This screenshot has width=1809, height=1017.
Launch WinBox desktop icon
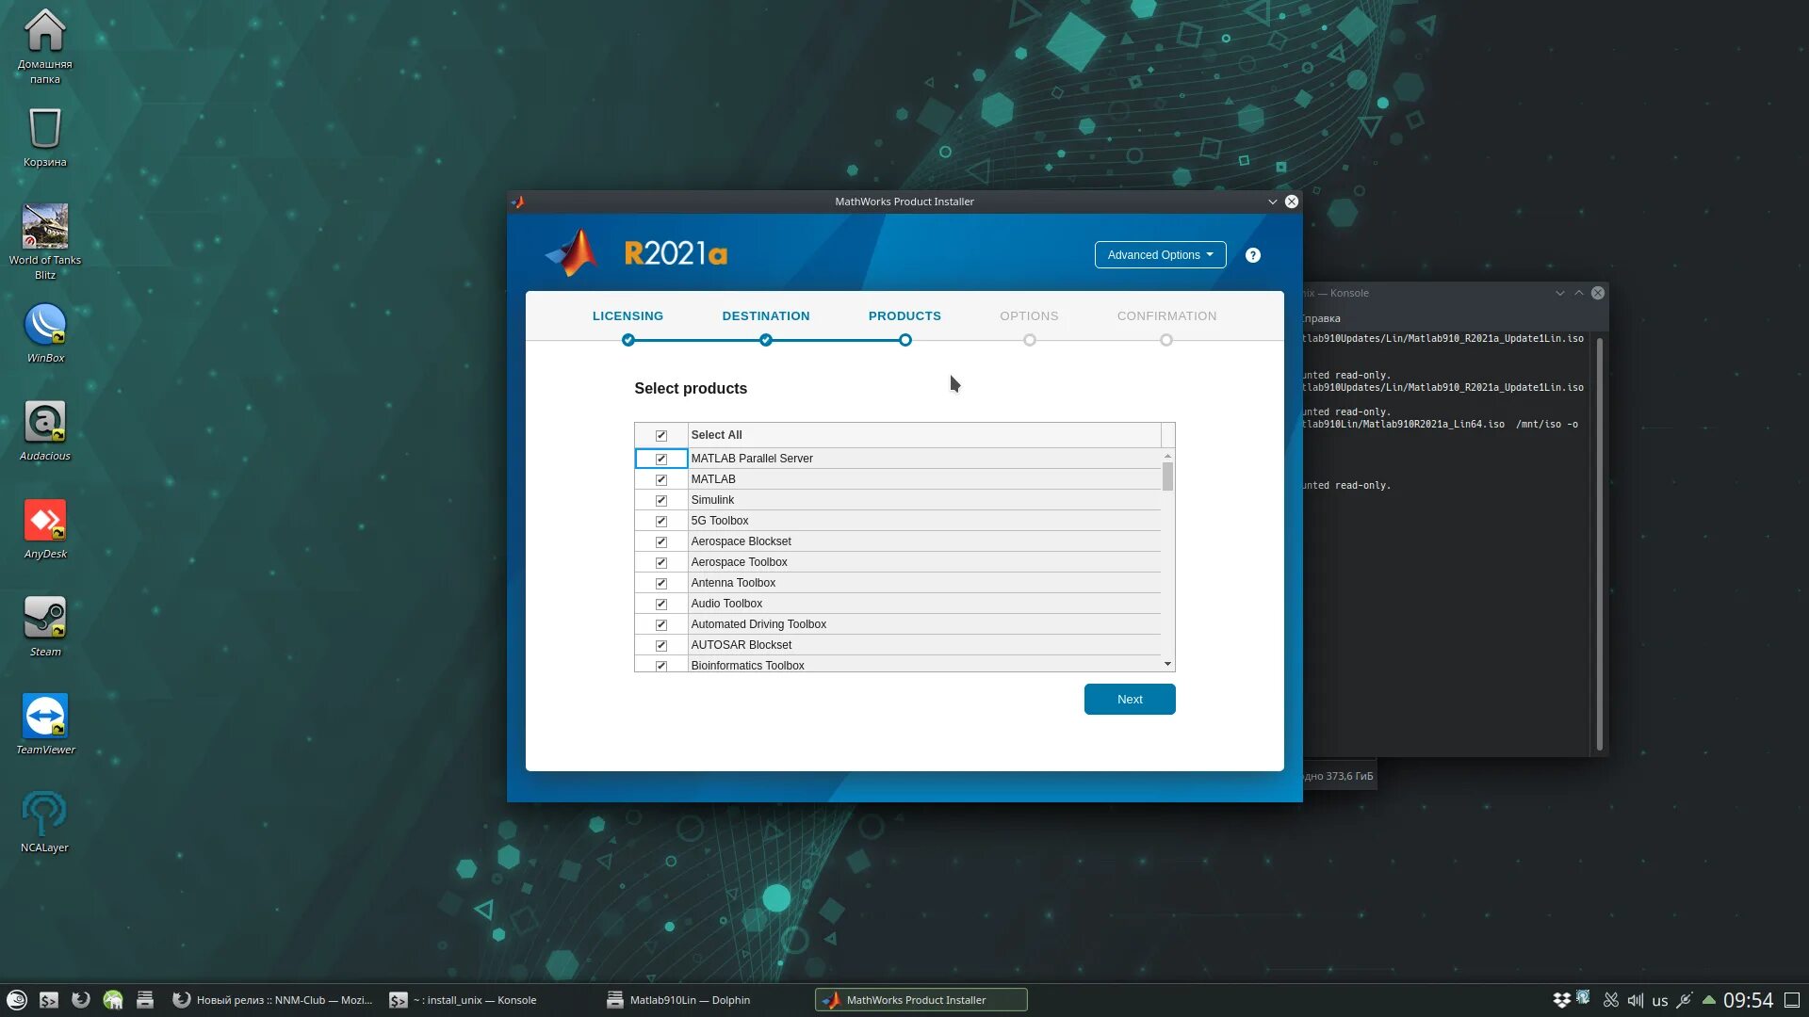[44, 332]
